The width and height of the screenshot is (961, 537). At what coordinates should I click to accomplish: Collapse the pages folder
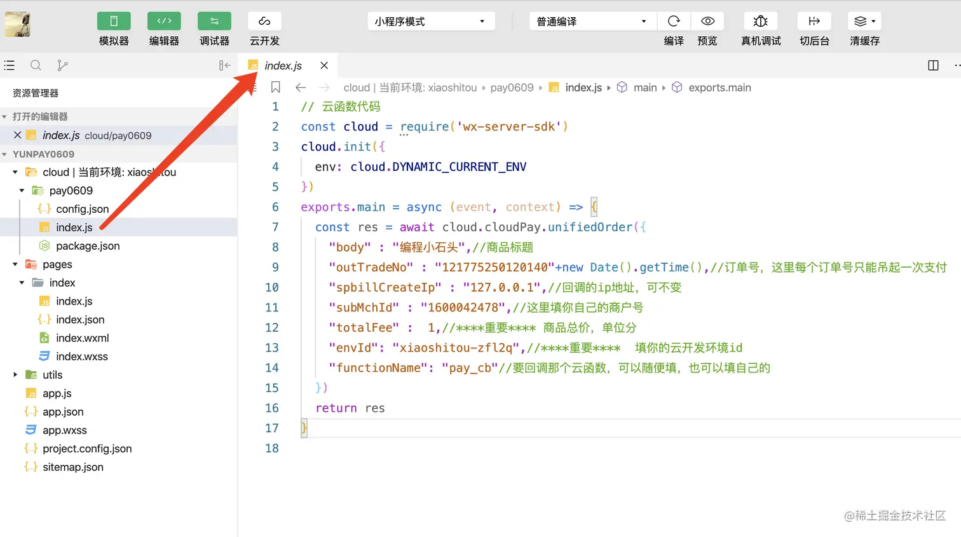[x=15, y=264]
